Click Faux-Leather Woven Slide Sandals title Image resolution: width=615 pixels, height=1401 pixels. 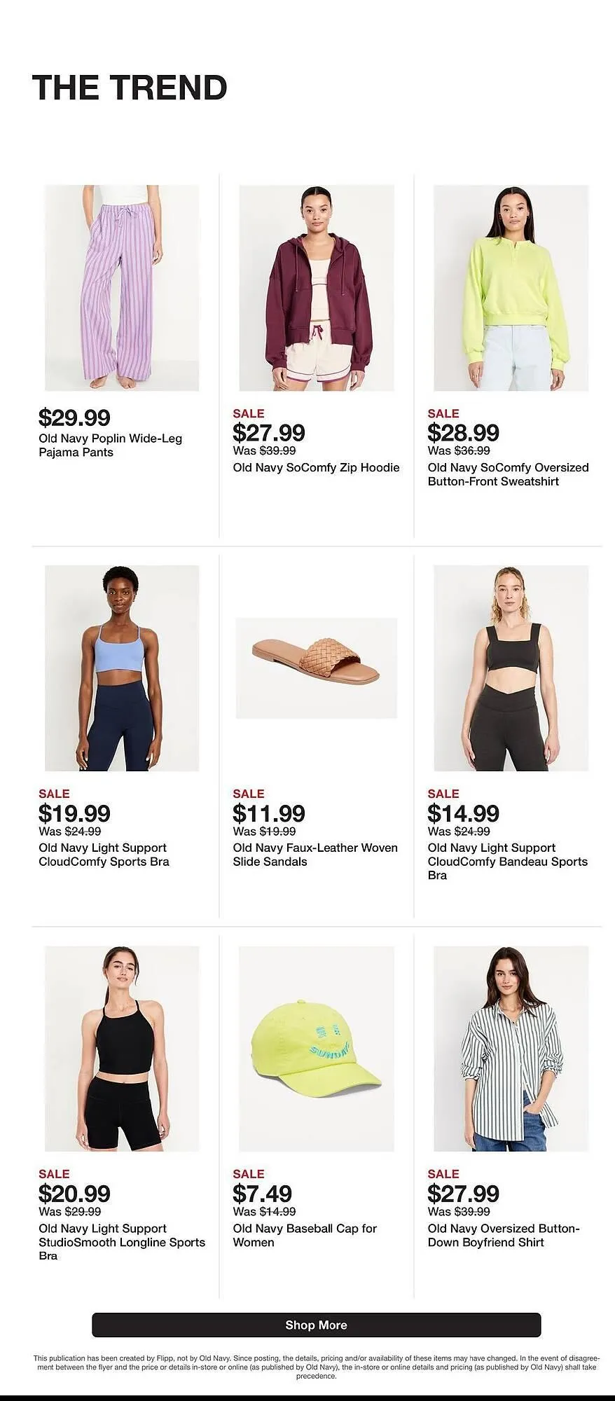pyautogui.click(x=315, y=855)
